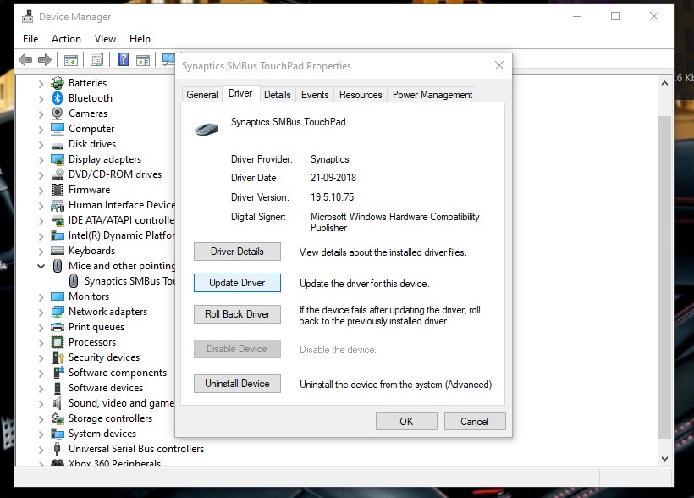This screenshot has height=498, width=694.
Task: Select the Monitors category icon
Action: [58, 296]
